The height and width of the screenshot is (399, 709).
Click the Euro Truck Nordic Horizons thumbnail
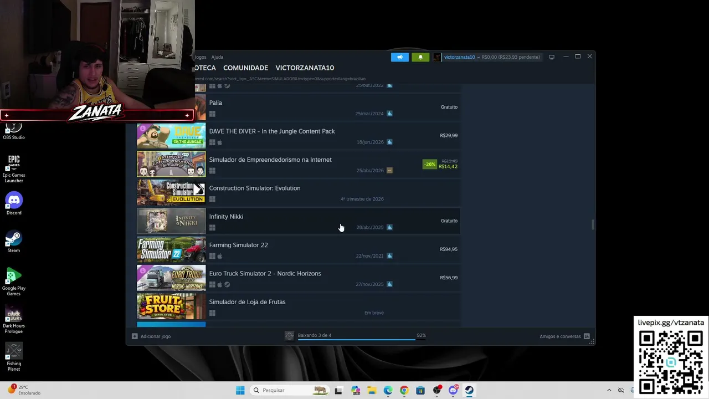[x=171, y=278]
